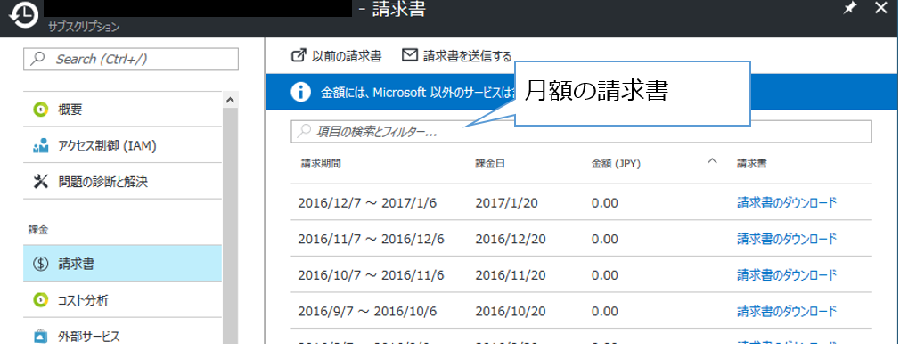Click amount 0.00 in 2016/10/20 row
The height and width of the screenshot is (351, 900).
(x=604, y=312)
